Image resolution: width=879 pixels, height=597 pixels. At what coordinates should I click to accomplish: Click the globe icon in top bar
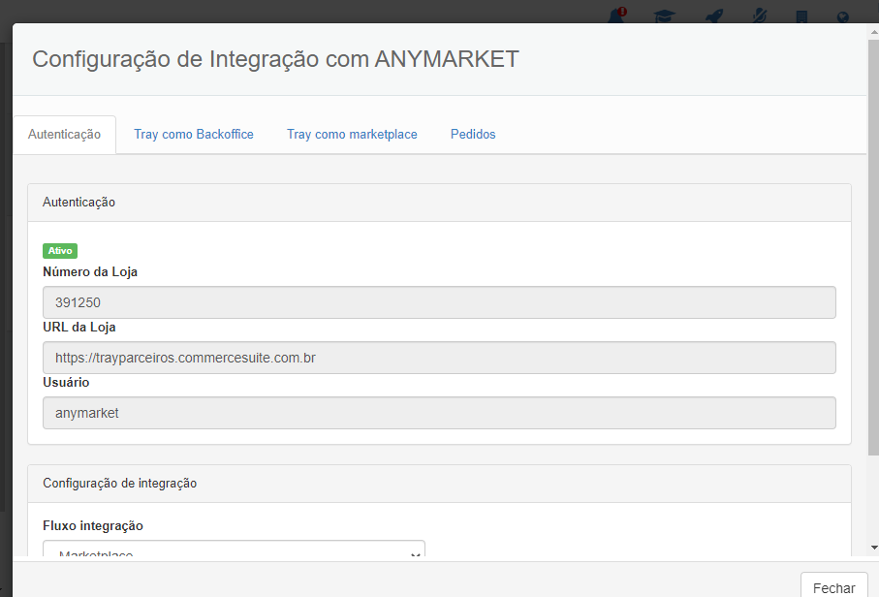[842, 17]
